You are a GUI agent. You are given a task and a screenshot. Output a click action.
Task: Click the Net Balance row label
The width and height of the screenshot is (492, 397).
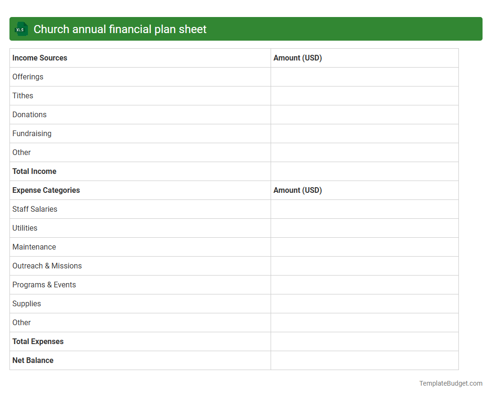(33, 360)
